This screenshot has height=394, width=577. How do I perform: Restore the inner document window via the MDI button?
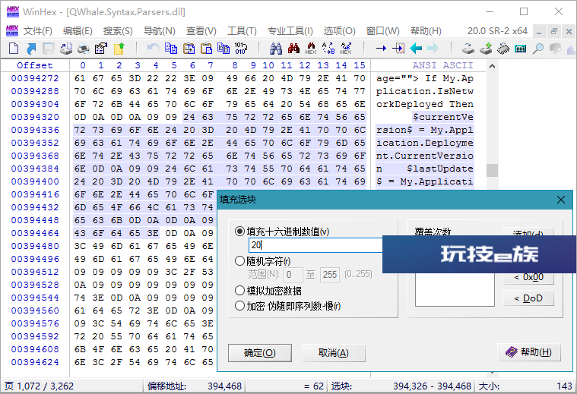click(x=554, y=32)
